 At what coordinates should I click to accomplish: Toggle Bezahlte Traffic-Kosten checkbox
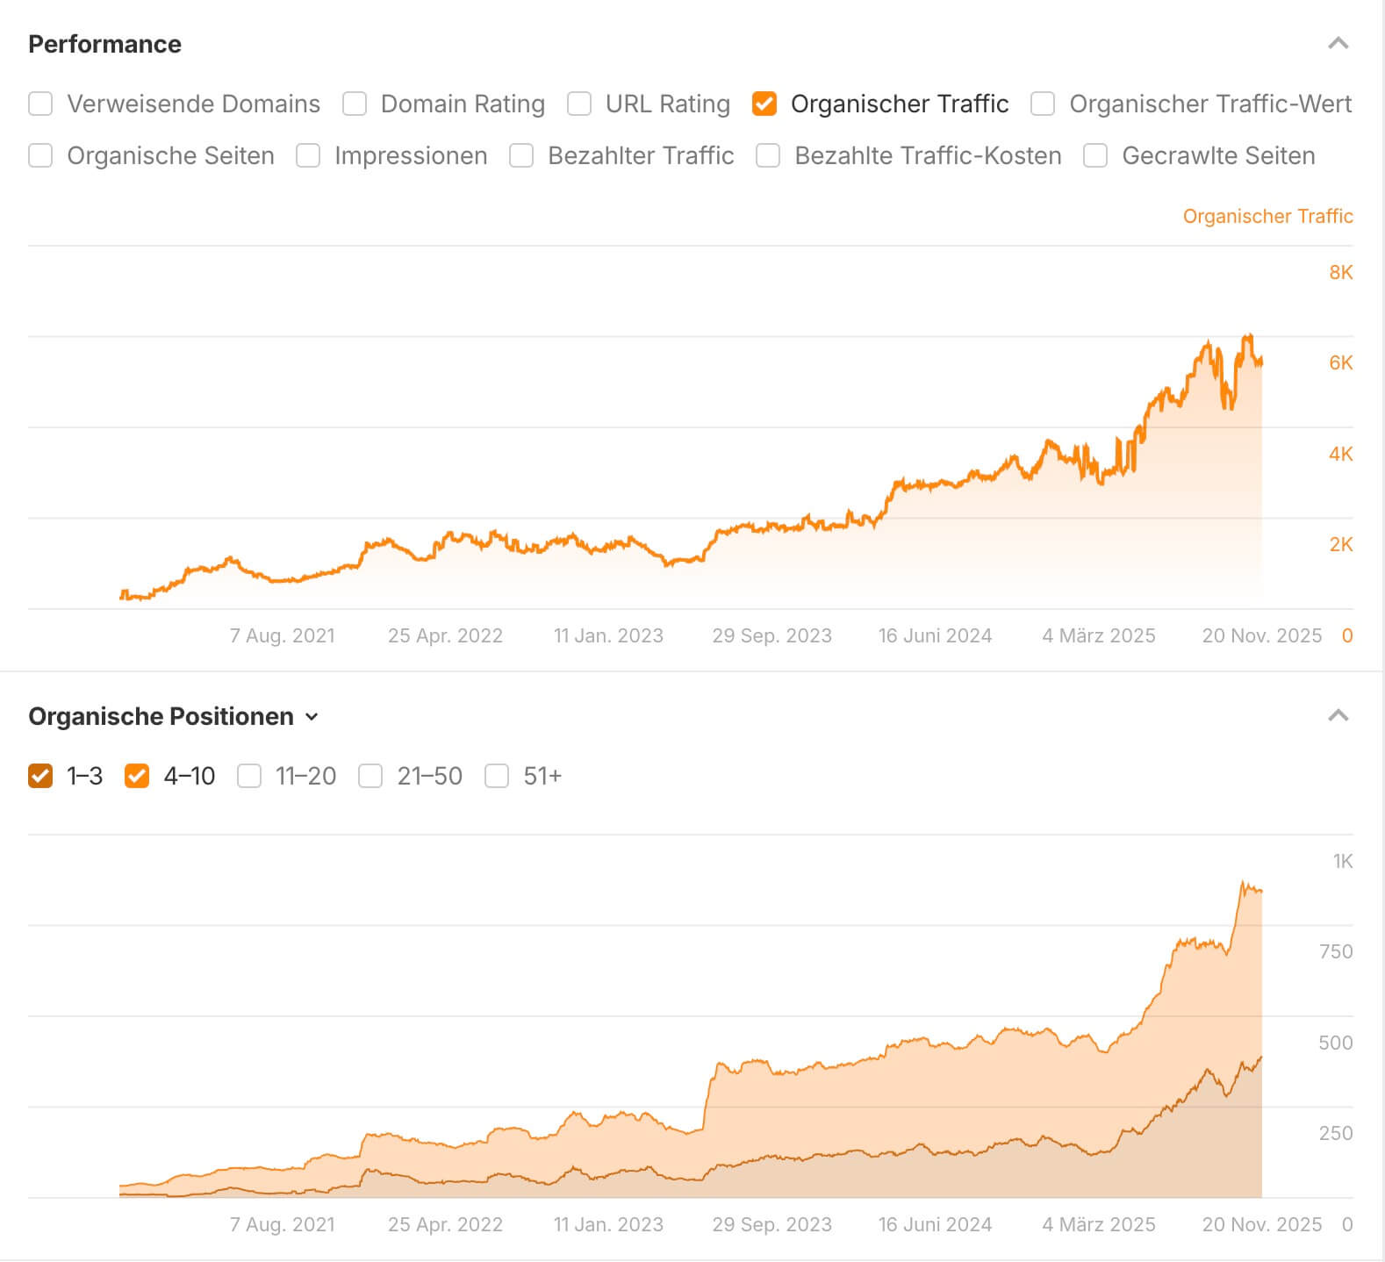(x=768, y=155)
